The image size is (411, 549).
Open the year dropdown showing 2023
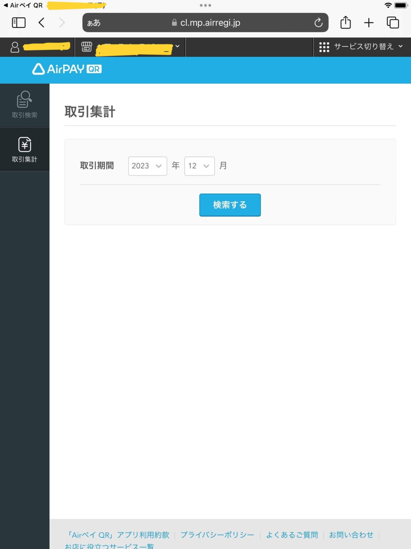(147, 165)
